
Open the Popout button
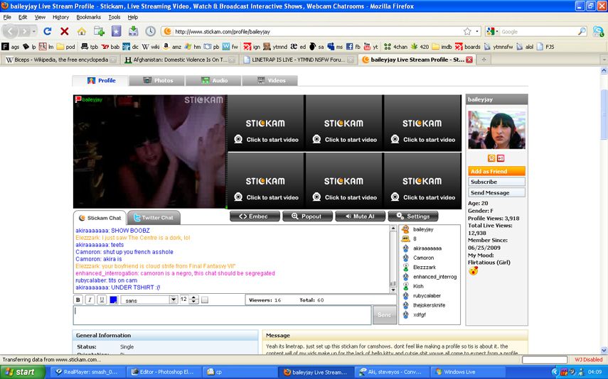(x=307, y=216)
